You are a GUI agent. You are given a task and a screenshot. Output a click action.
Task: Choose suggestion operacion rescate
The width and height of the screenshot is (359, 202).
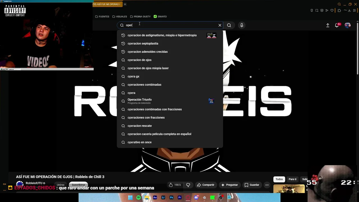pyautogui.click(x=170, y=126)
